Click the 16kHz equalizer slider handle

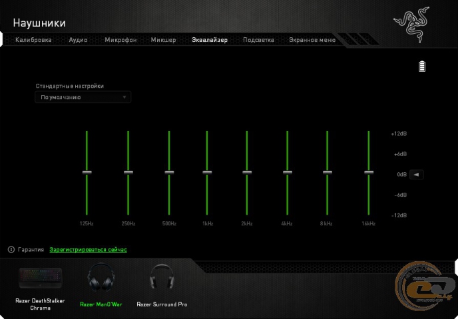[369, 172]
